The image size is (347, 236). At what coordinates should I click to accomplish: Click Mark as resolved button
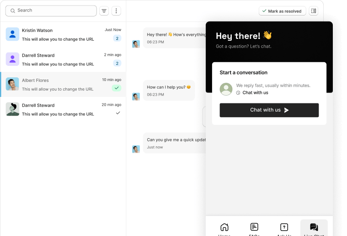281,11
